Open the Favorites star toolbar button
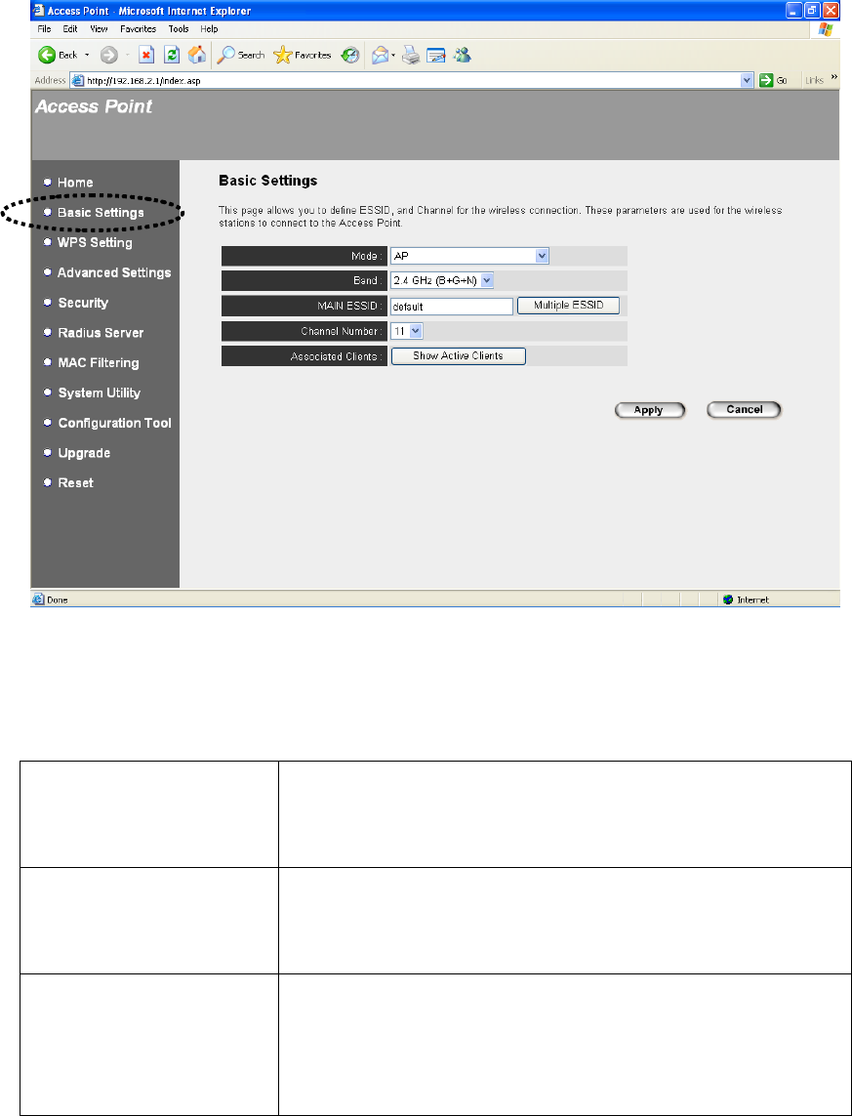 (x=303, y=55)
